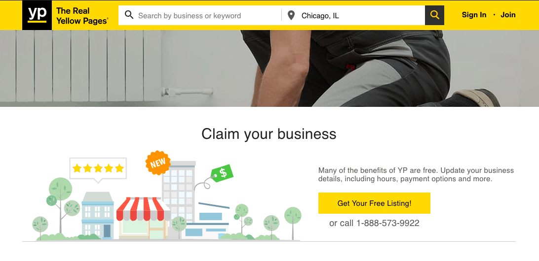Click the location pin icon
Viewport: 539px width, 261px height.
coord(291,15)
